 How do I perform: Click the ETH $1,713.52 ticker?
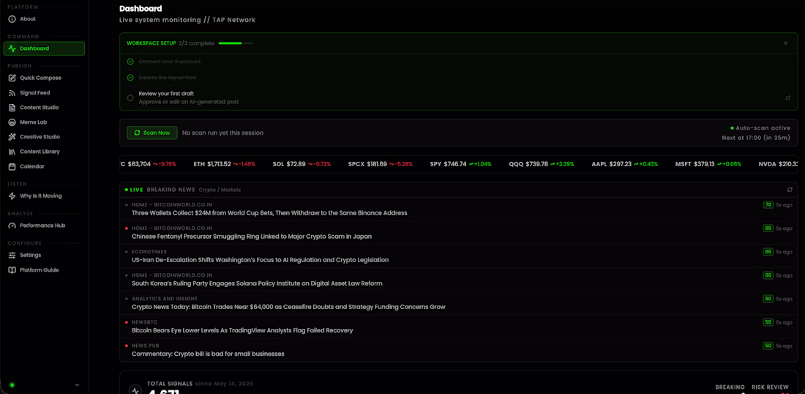coord(225,164)
